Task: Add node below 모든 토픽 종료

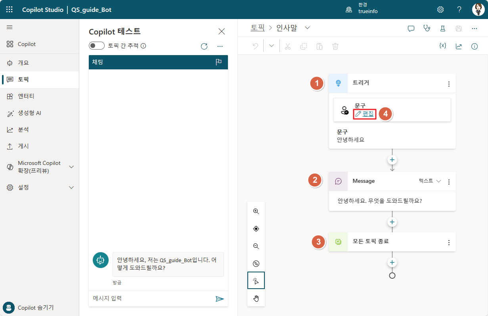Action: click(392, 262)
